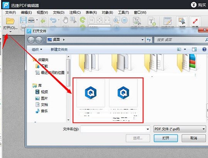
Task: Click the 搜索 桌面 search field
Action: coord(181,40)
